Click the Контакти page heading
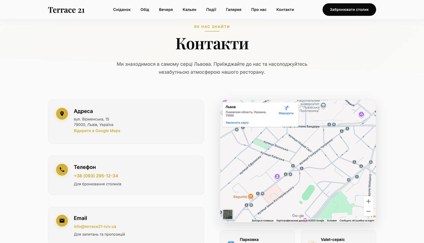 (212, 43)
